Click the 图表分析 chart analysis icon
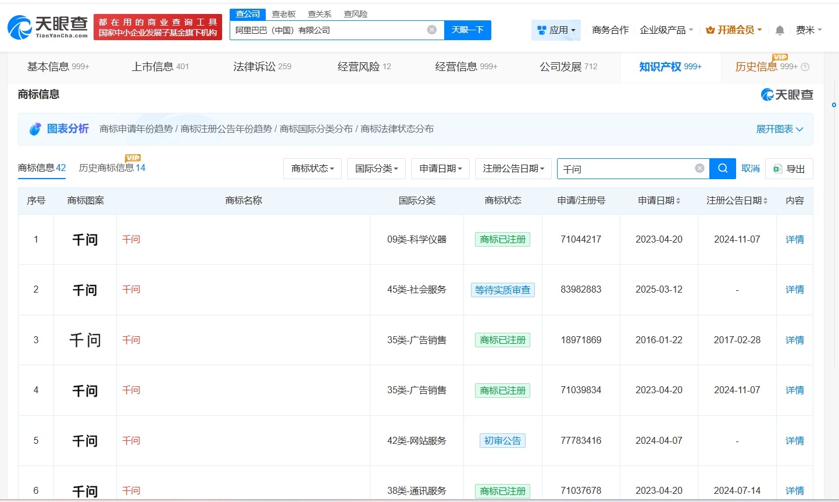Image resolution: width=839 pixels, height=502 pixels. (x=34, y=129)
